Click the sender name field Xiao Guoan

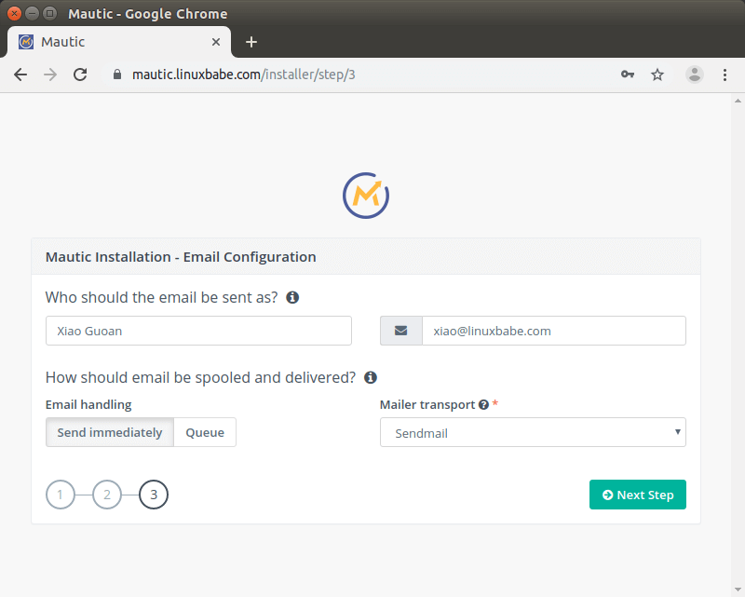coord(198,331)
